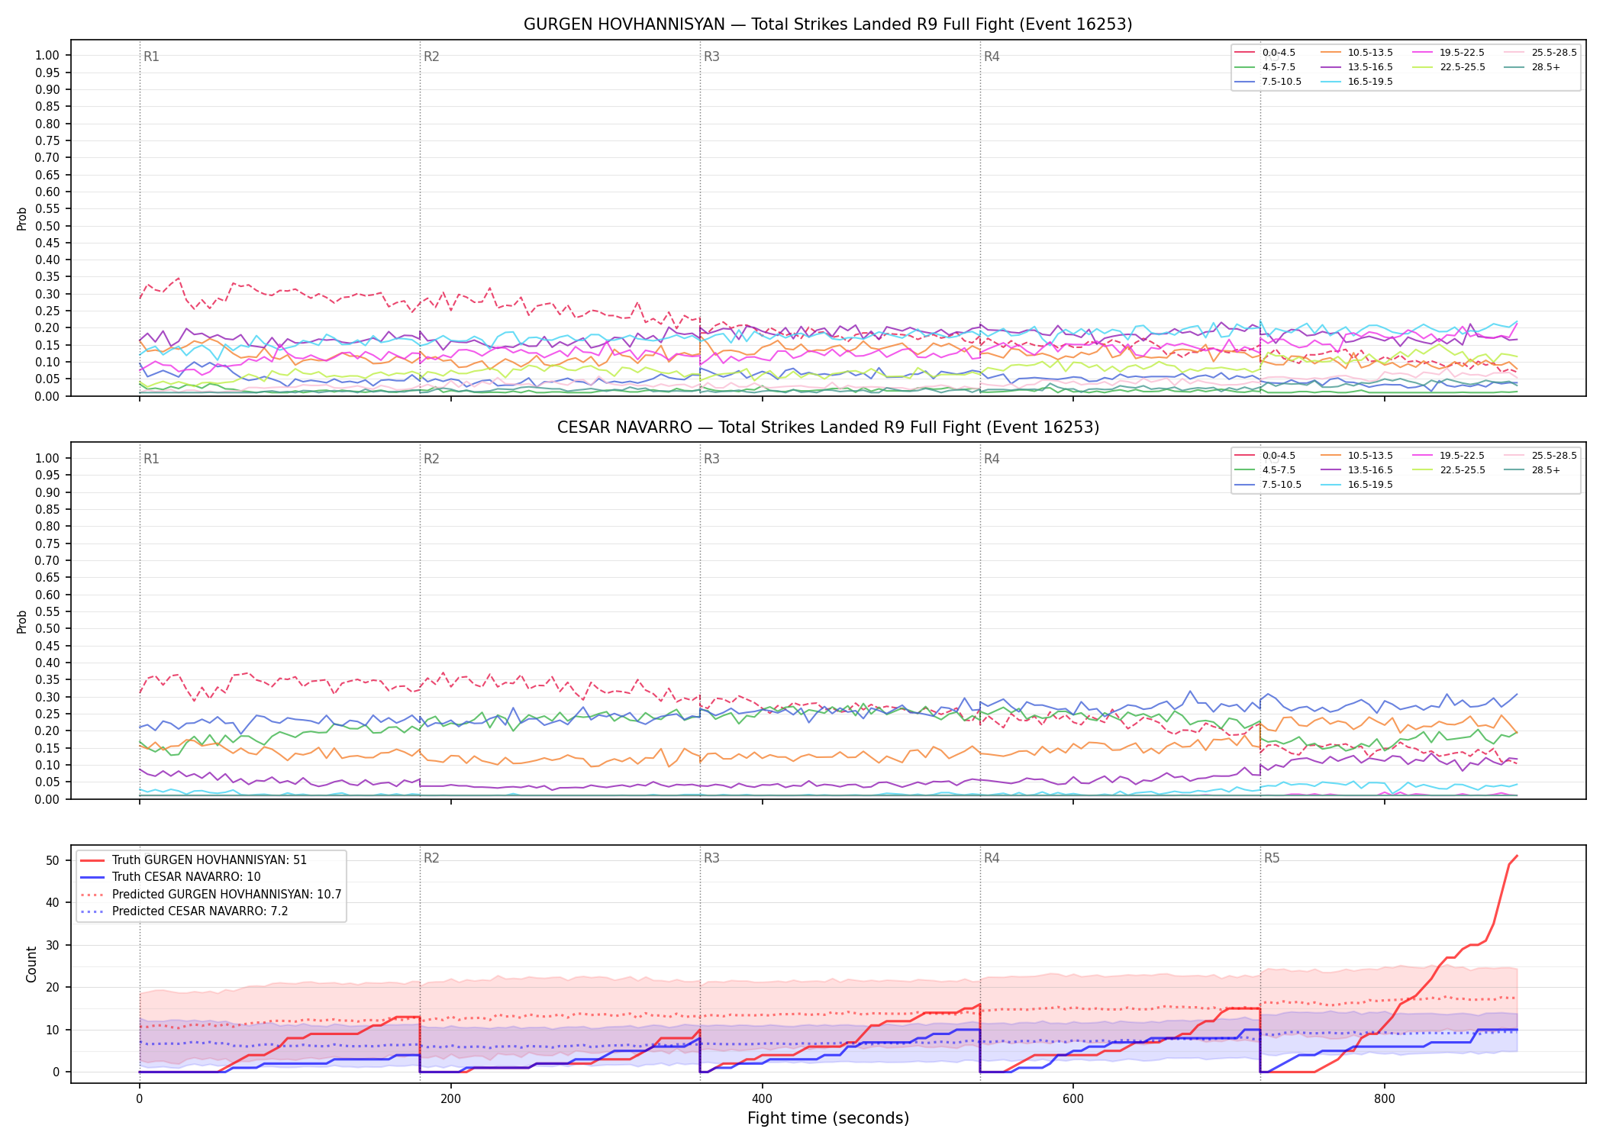
Task: Click the 30 tick label on the Count axis
Action: 53,945
